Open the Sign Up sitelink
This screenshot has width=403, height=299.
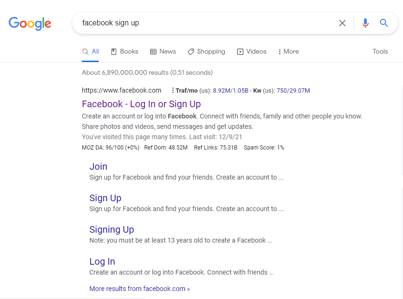105,198
